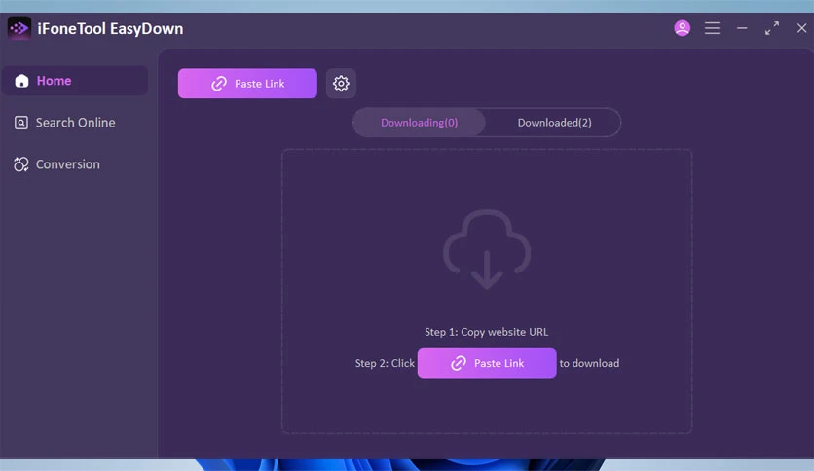Click the 'Step 2: Click' text
The width and height of the screenshot is (814, 471).
[x=385, y=363]
